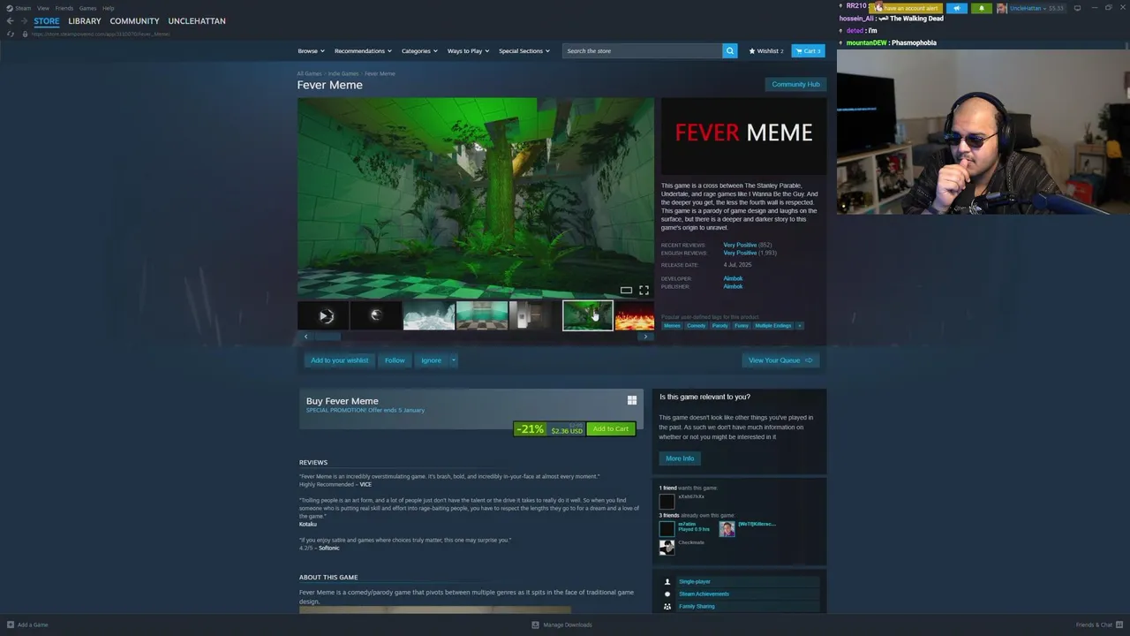Click the Add to Cart button
Screen dimensions: 1130x636
coord(611,429)
